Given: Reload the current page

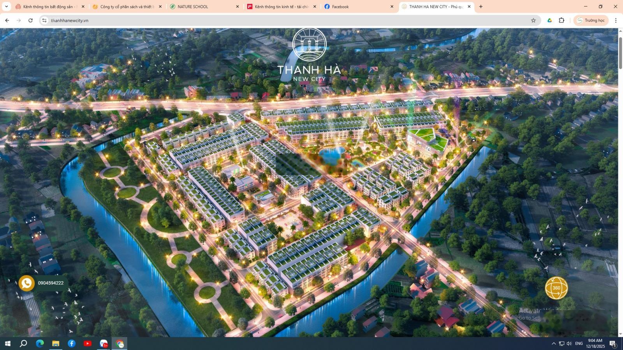Looking at the screenshot, I should [x=30, y=20].
